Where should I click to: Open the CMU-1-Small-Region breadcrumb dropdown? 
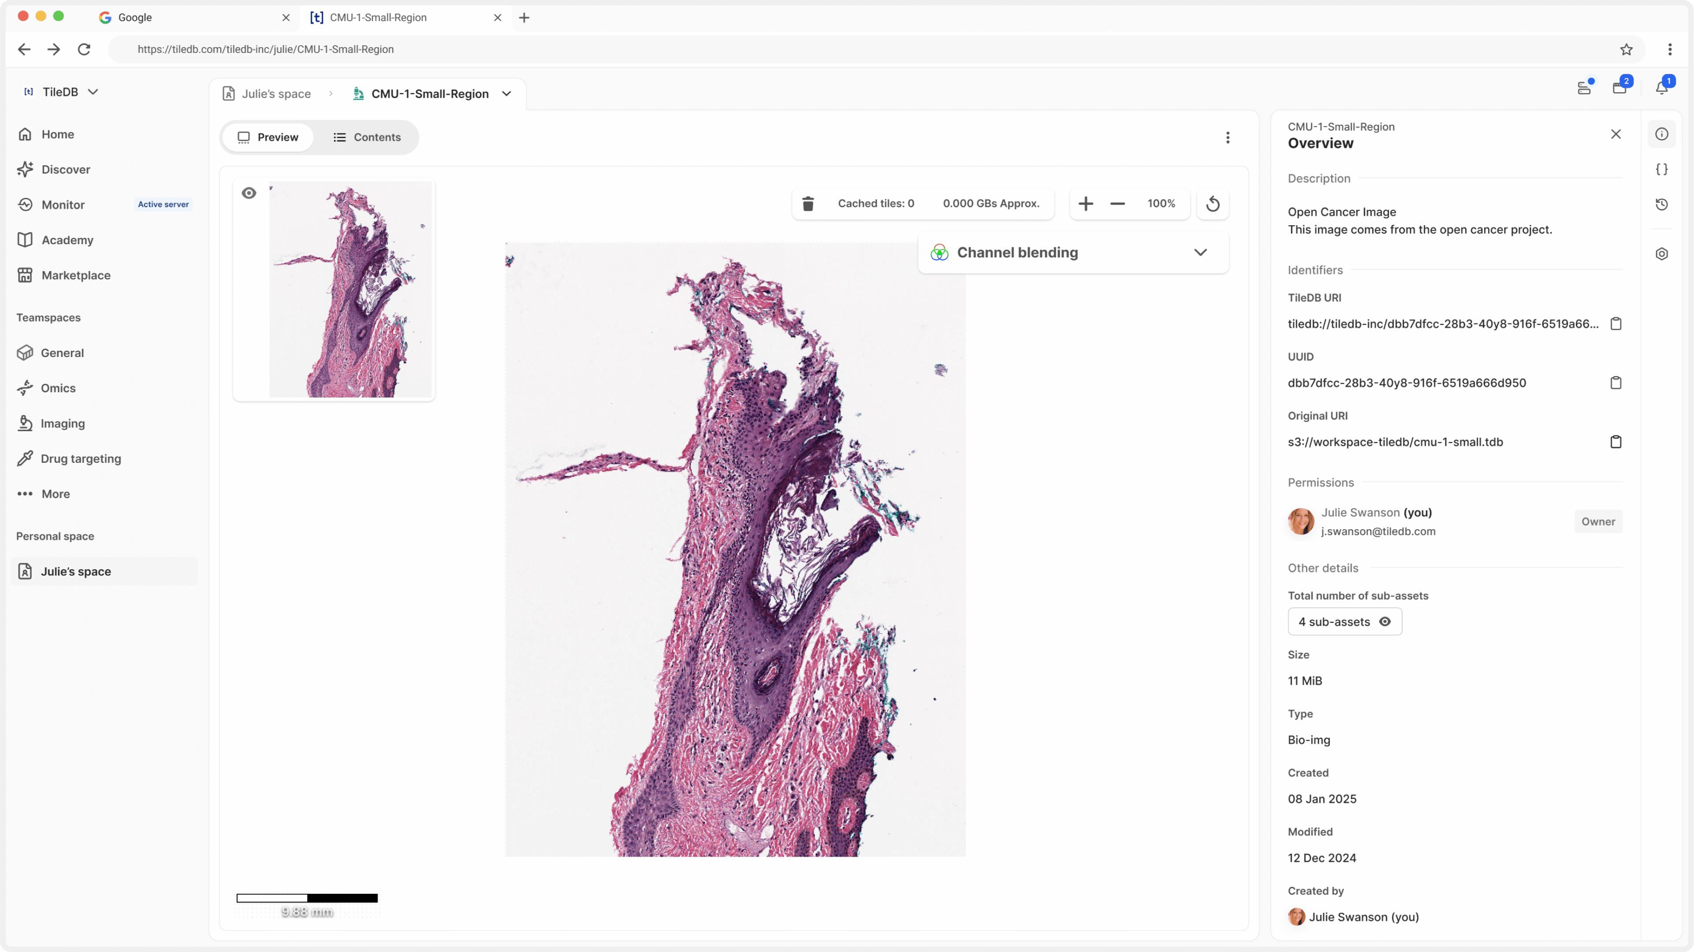point(507,94)
